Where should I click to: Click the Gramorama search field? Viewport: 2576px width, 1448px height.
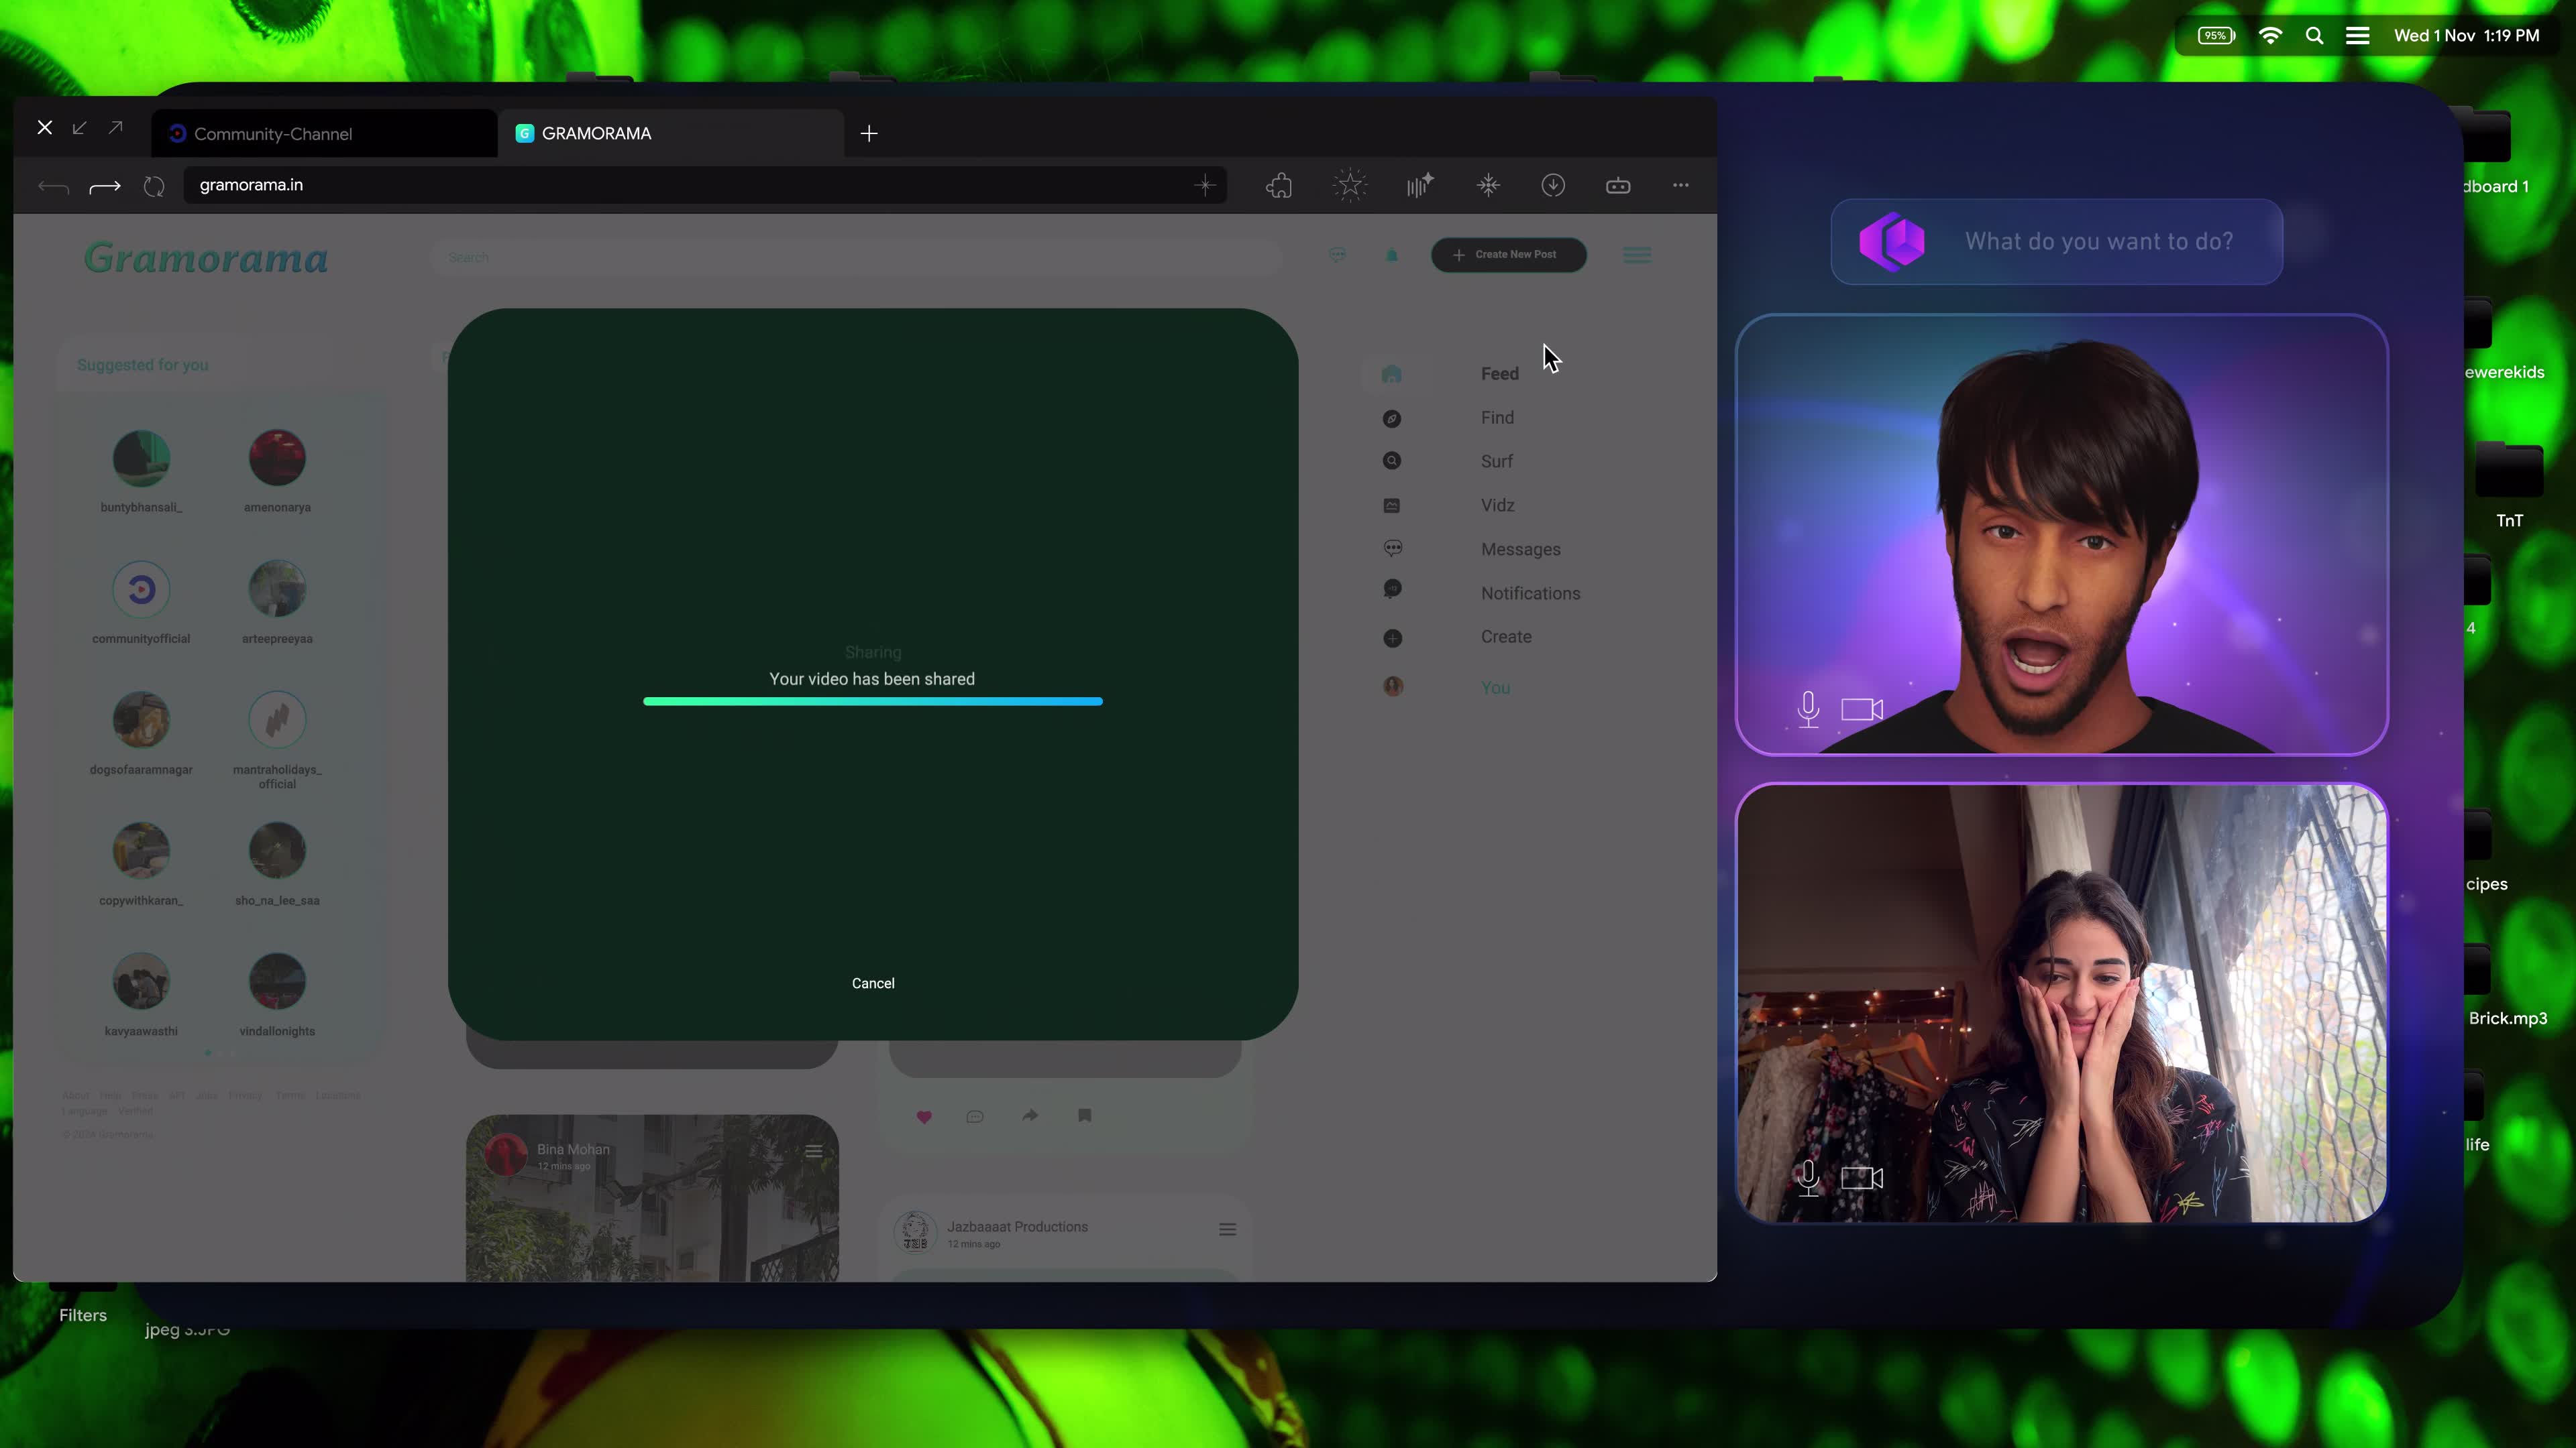tap(856, 258)
